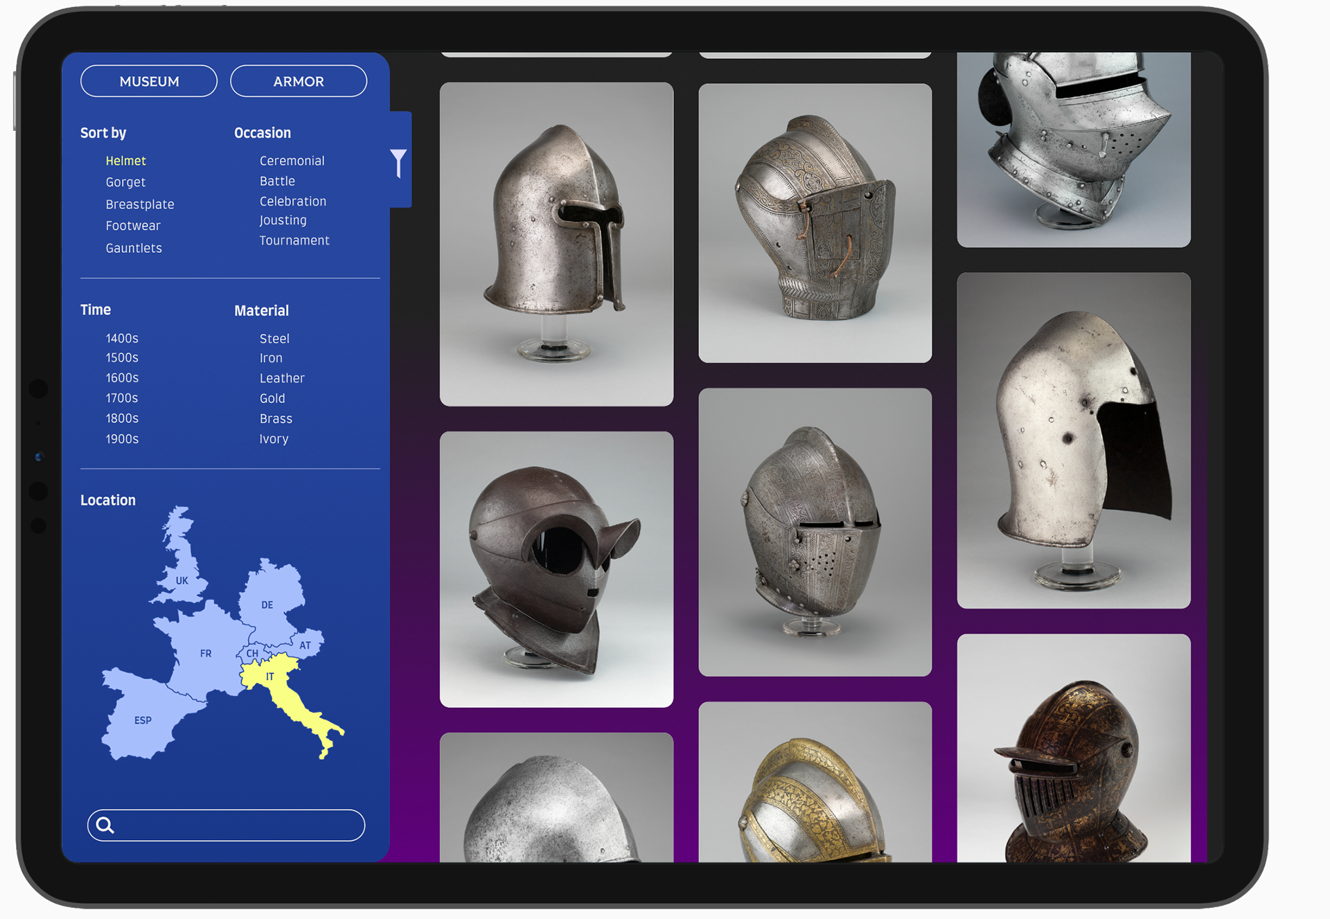The image size is (1330, 919).
Task: Sort by Gorget
Action: (125, 182)
